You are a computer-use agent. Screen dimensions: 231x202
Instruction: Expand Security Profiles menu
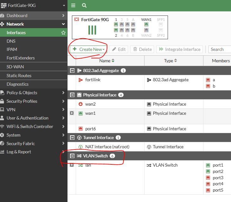[34, 101]
